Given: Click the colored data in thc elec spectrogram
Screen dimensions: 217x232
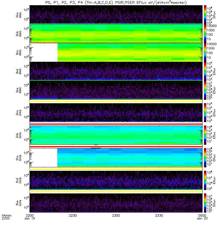Looking at the screenshot, I should point(130,52).
